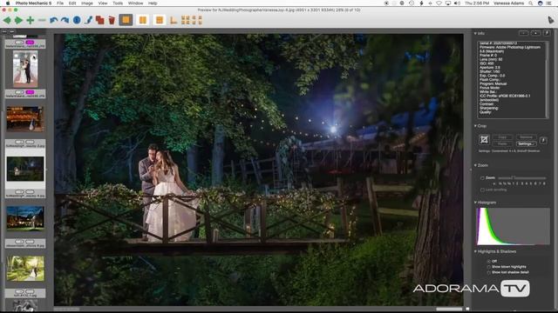This screenshot has width=558, height=313.
Task: Select side-by-side vertical split view
Action: coord(143,20)
